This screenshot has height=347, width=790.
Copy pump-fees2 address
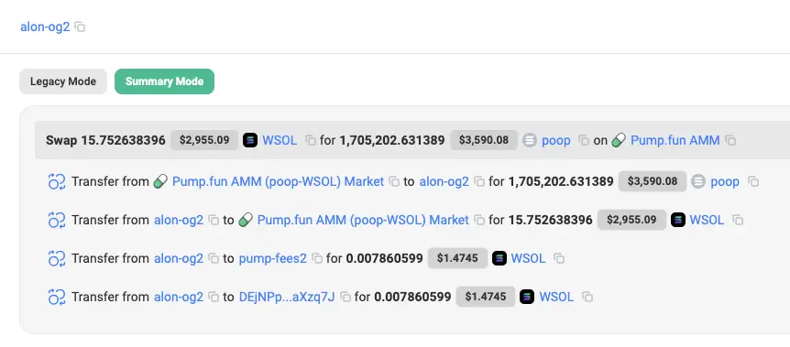pos(317,258)
